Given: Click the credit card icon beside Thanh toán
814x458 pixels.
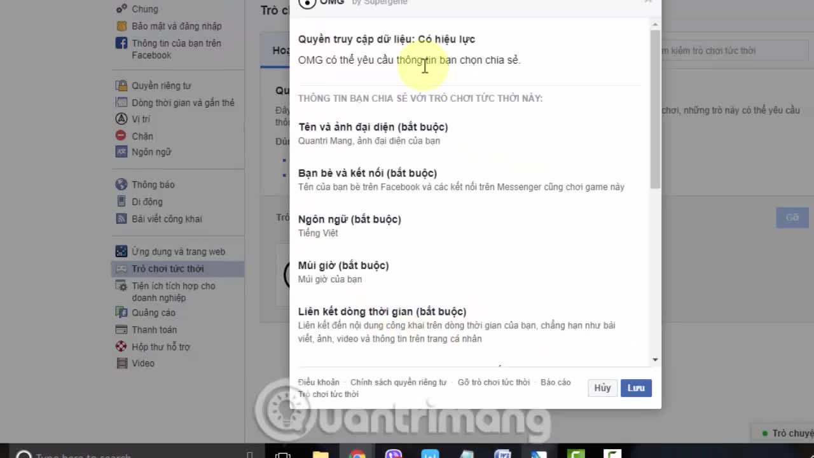Looking at the screenshot, I should (x=121, y=330).
